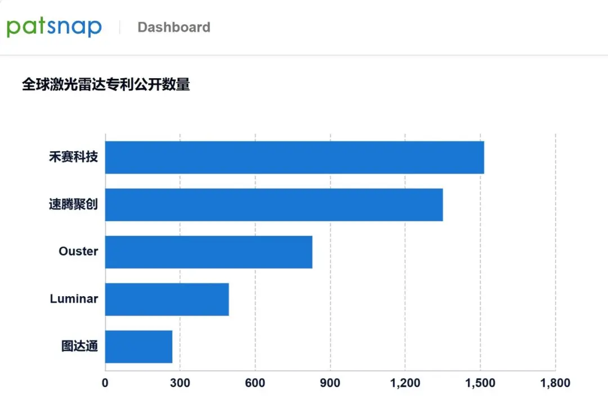Screen dimensions: 608x408
Task: Click the 300 axis value
Action: click(x=180, y=383)
